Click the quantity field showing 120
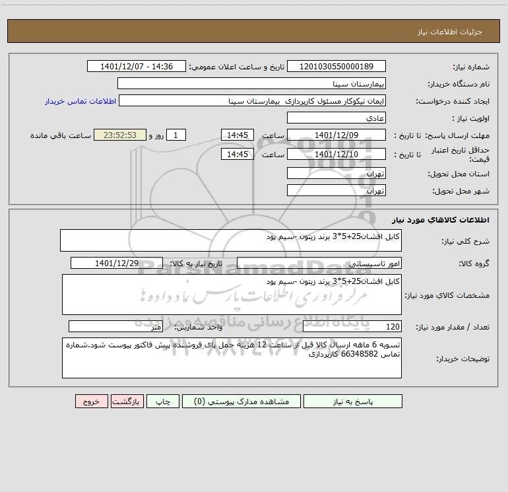This screenshot has width=508, height=492. coord(352,326)
